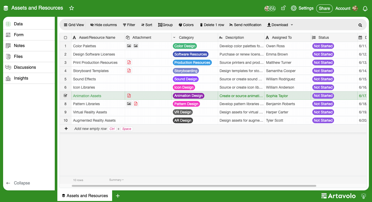Open the Category column dropdown chevron
Image resolution: width=372 pixels, height=202 pixels.
174,37
